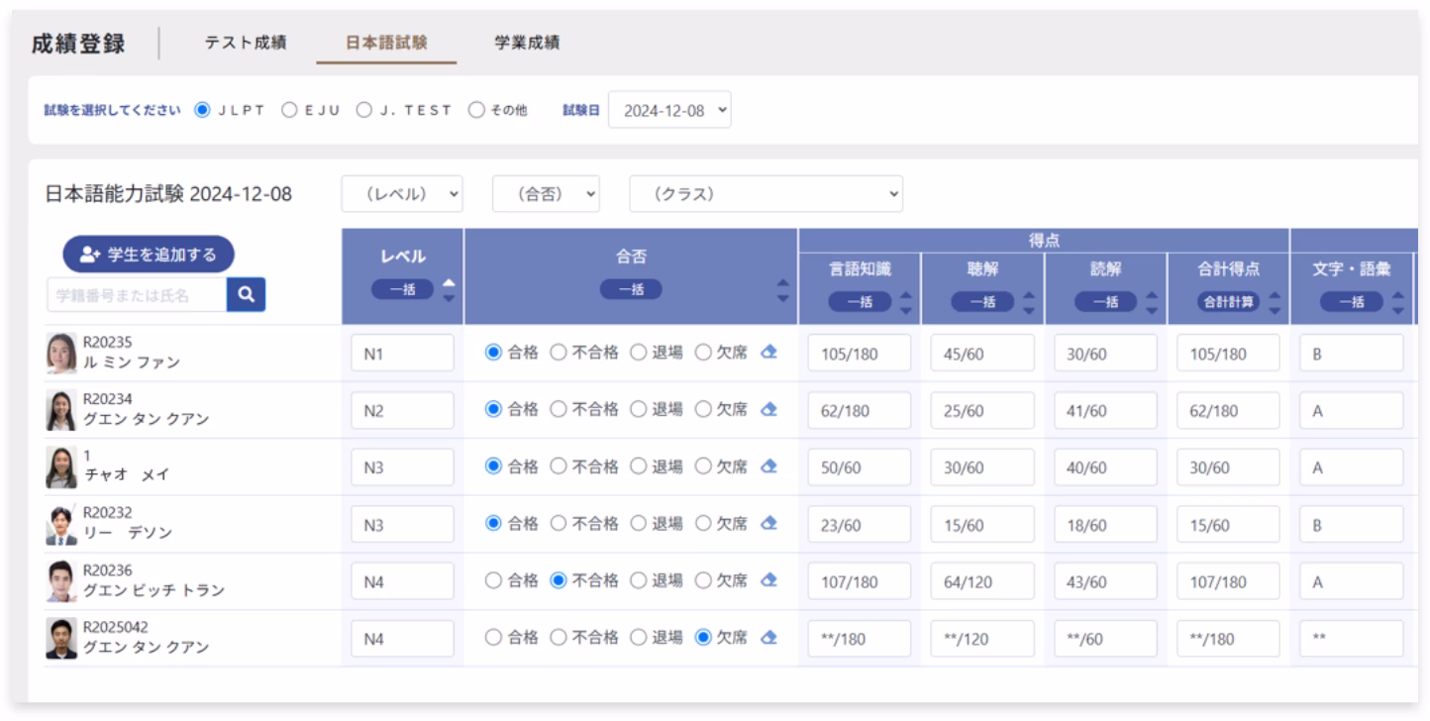
Task: Click eraser icon in R2025042 row
Action: point(768,638)
